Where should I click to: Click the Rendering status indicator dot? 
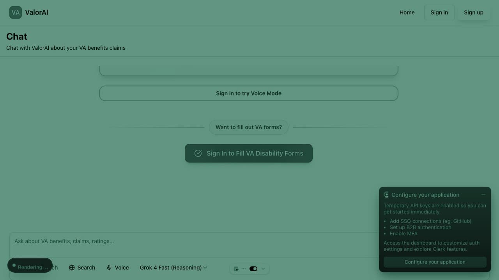[14, 265]
